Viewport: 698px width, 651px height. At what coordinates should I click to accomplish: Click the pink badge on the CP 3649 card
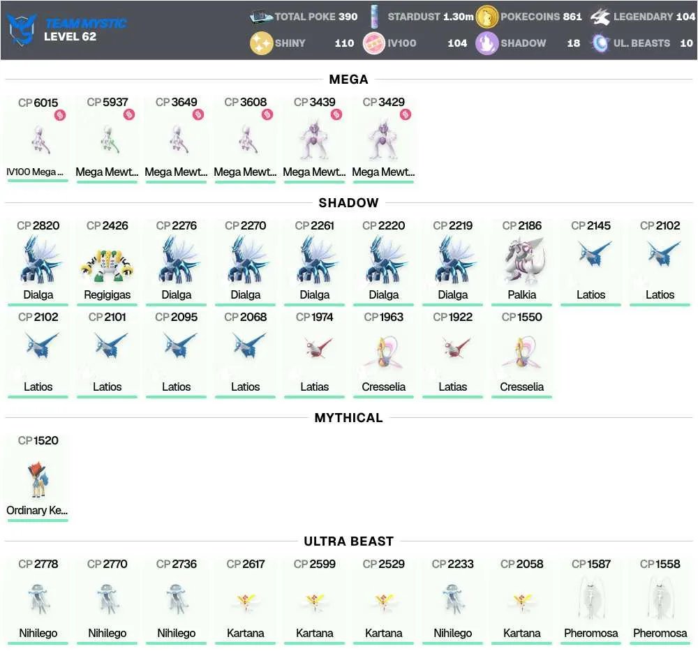(198, 115)
